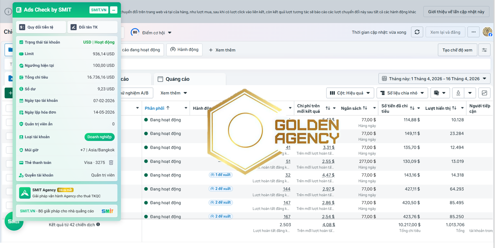Click info icon beside Kết quả từ 42 chiến dịch
This screenshot has width=495, height=248.
click(98, 225)
